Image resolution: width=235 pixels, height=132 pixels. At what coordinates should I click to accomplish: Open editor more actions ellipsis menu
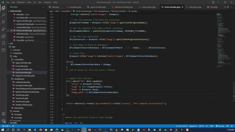[x=232, y=7]
